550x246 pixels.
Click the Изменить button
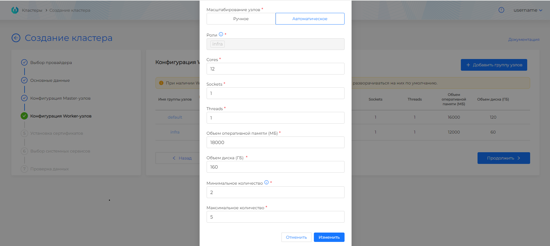point(329,237)
